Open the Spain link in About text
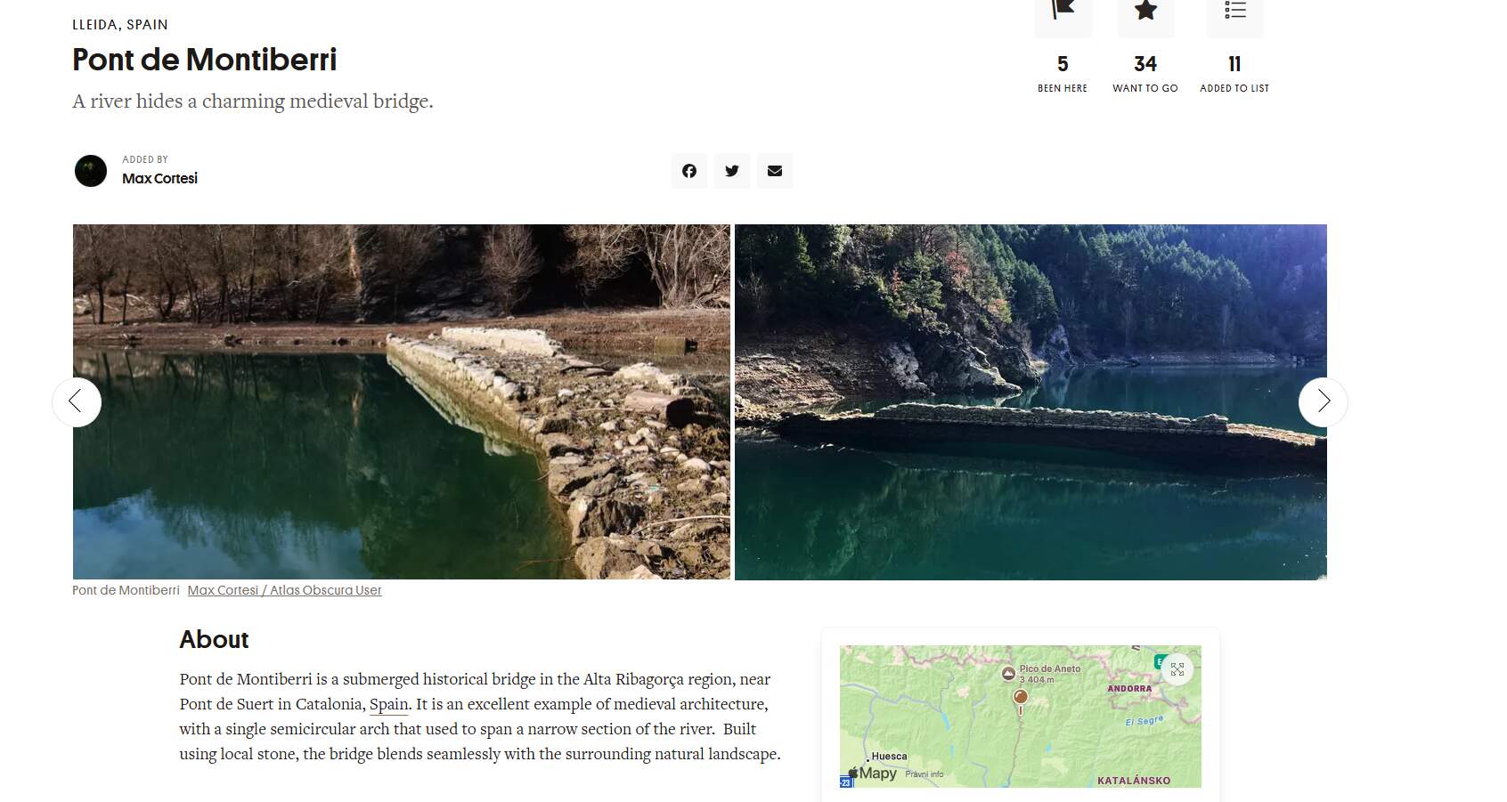Viewport: 1507px width, 802px height. coord(388,704)
